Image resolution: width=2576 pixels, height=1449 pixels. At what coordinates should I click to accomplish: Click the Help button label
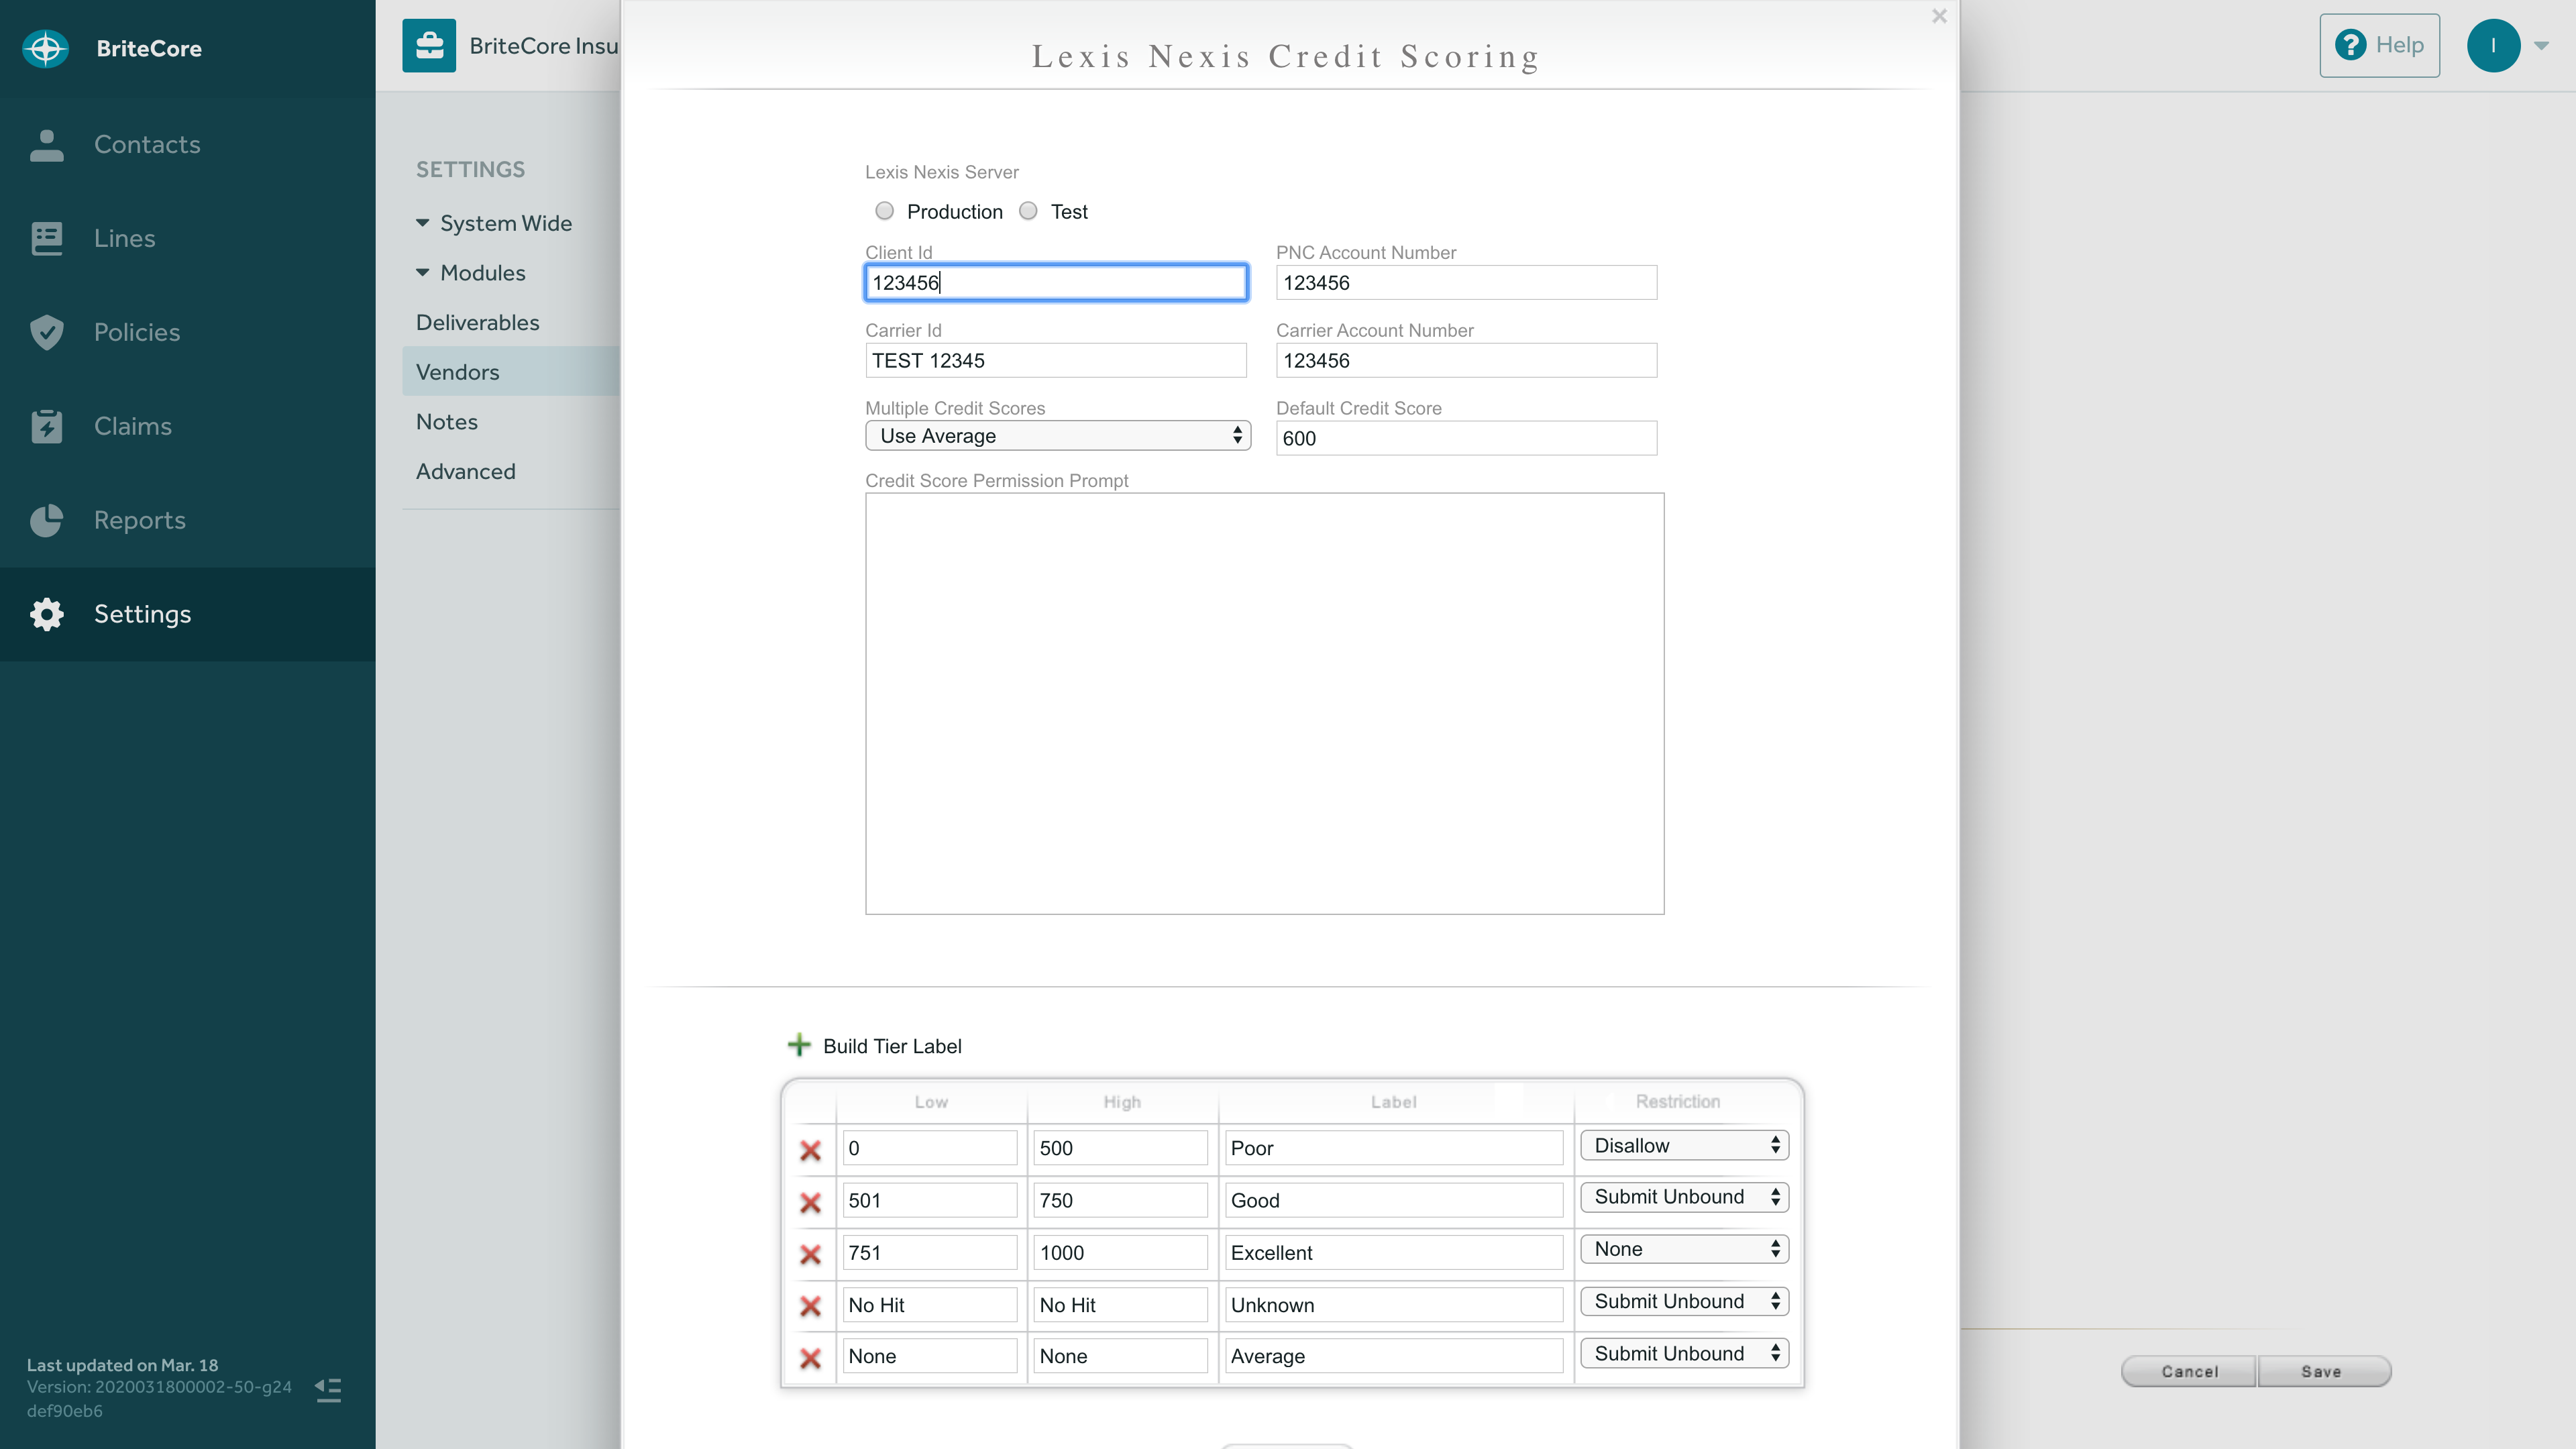point(2400,45)
